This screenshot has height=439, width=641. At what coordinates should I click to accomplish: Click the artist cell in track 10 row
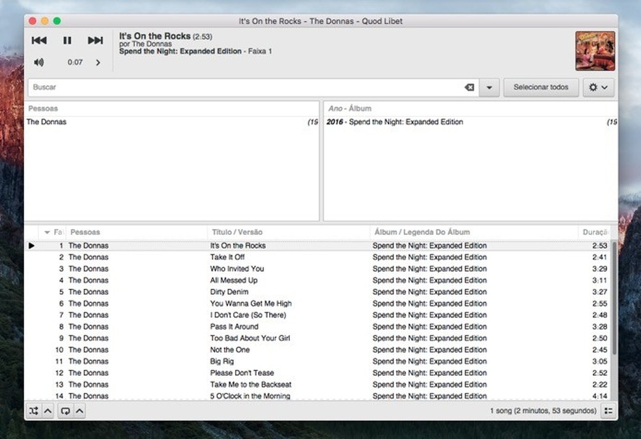(89, 350)
